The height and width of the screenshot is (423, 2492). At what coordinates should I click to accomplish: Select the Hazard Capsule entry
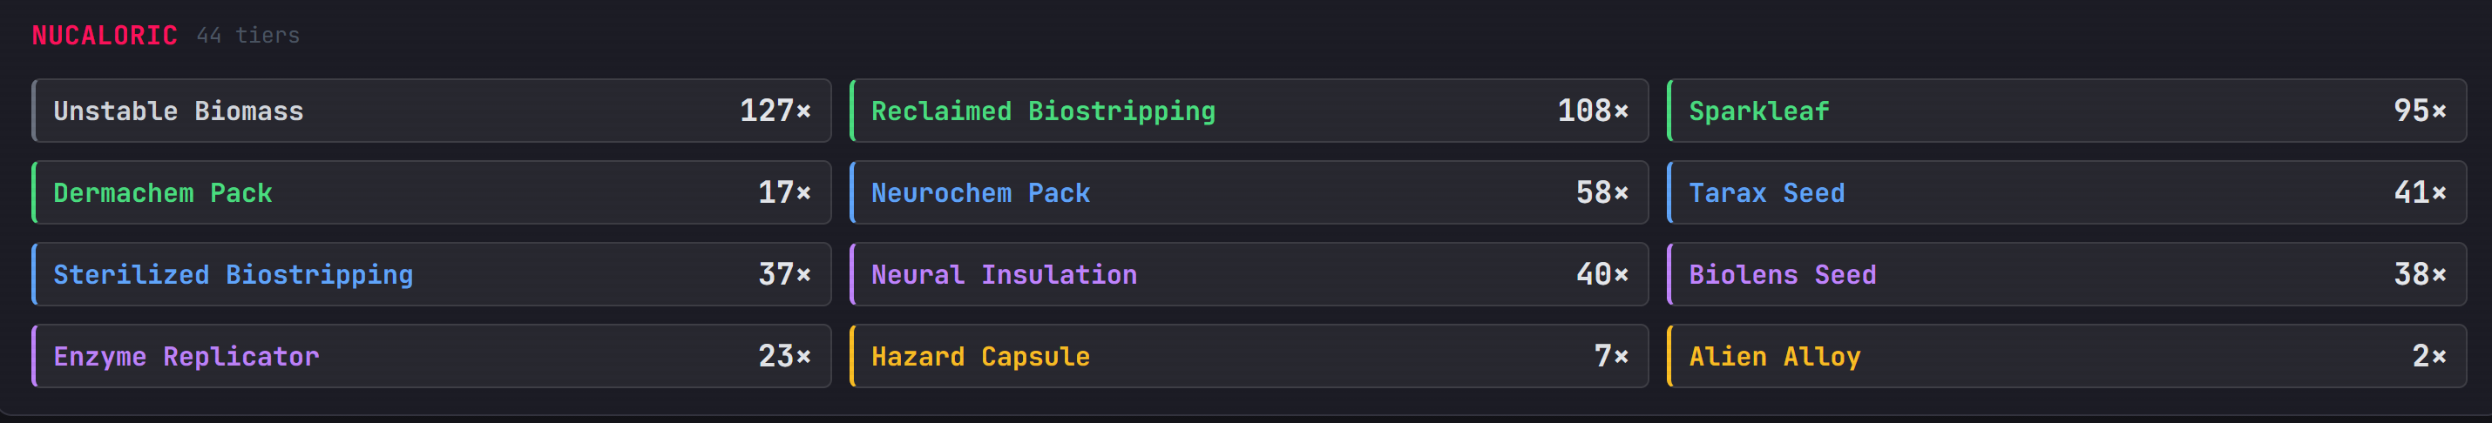(1249, 358)
